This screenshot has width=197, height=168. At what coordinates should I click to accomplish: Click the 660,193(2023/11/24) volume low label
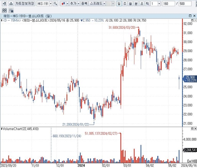coord(67,136)
